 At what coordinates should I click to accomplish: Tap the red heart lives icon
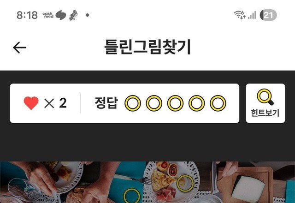pyautogui.click(x=31, y=103)
